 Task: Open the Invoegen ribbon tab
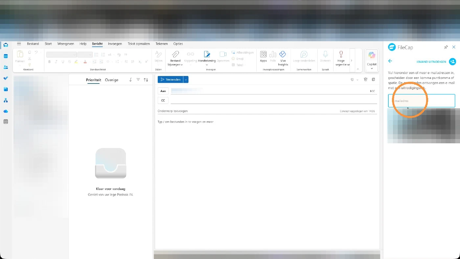coord(115,44)
